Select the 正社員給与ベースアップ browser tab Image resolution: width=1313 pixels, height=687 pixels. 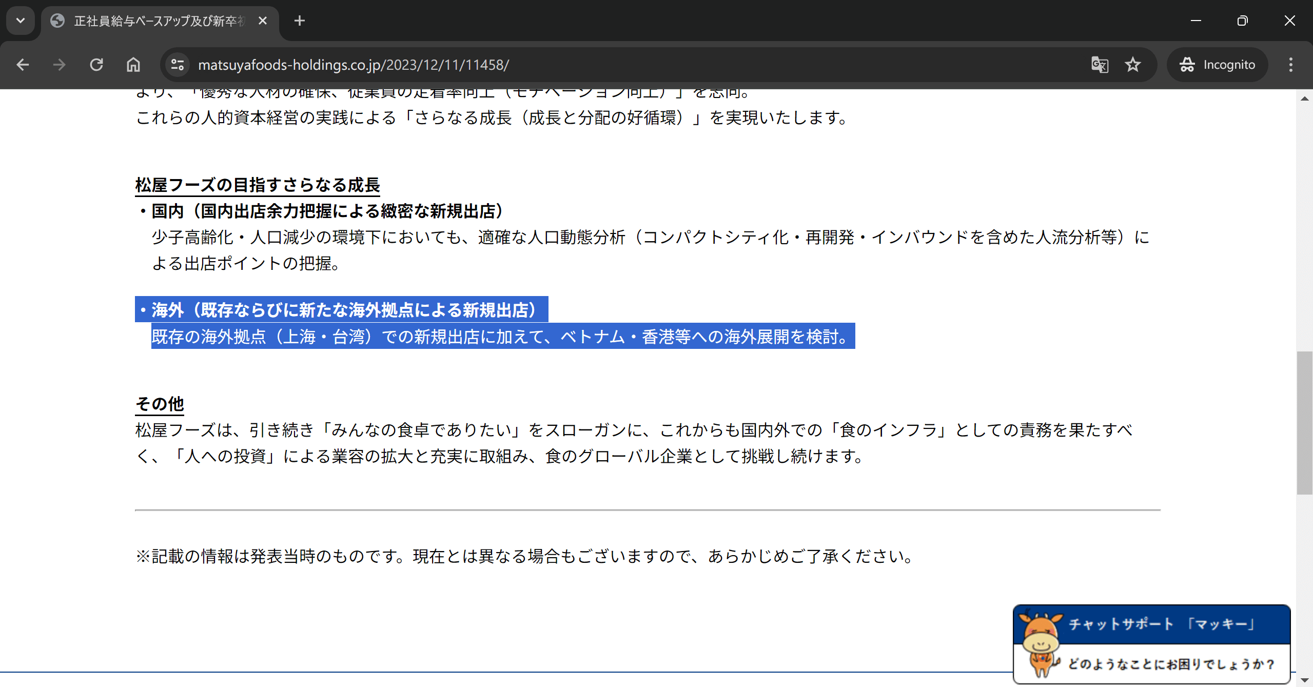point(160,21)
